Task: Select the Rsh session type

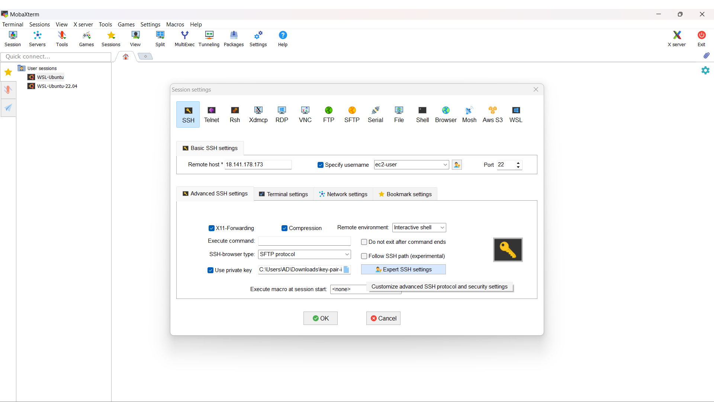Action: pos(235,115)
